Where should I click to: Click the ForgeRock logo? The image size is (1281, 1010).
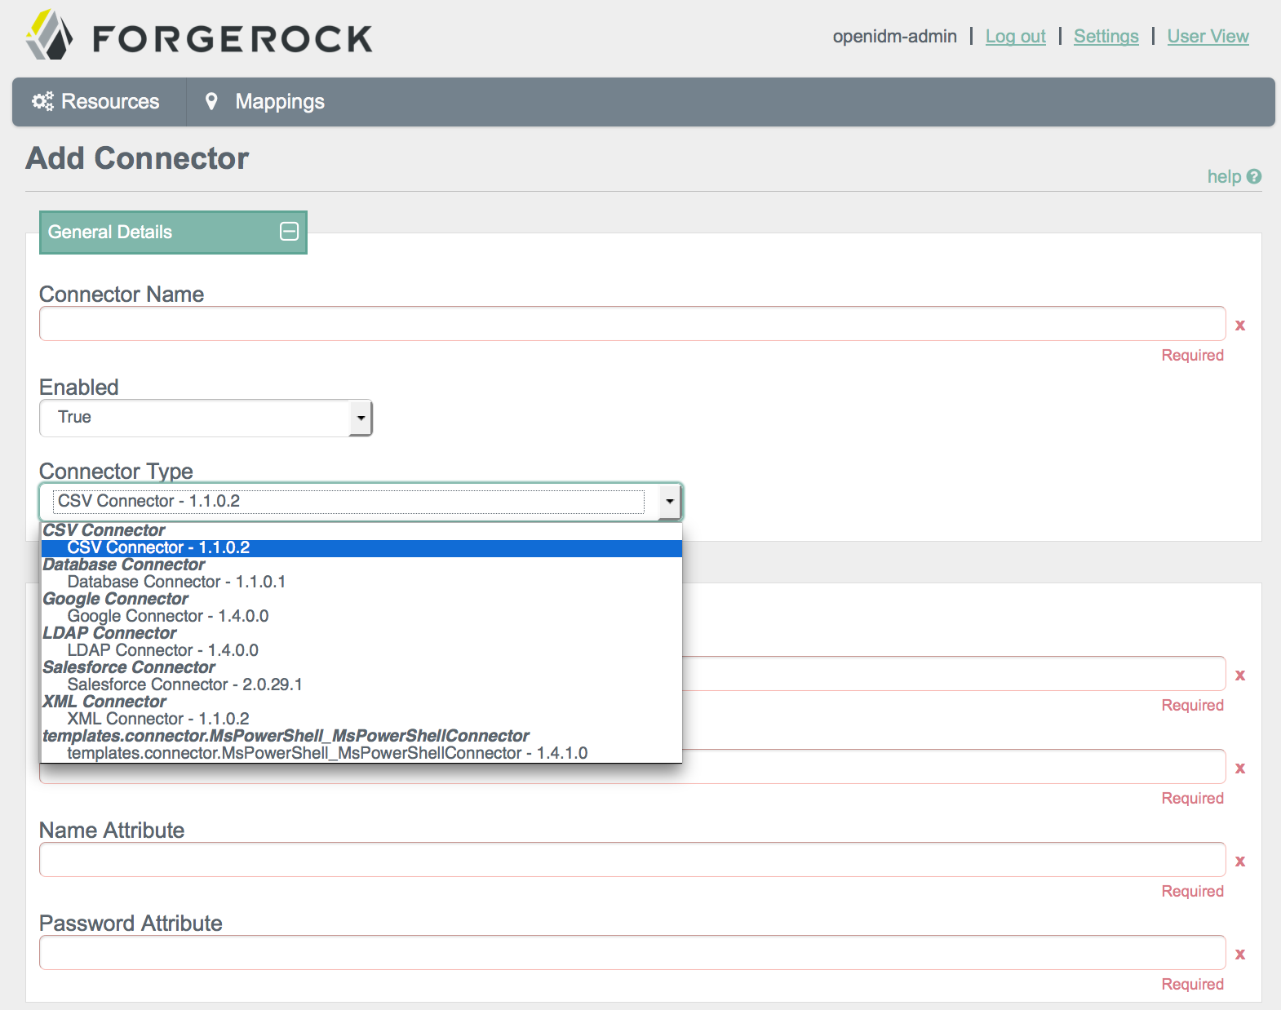199,36
